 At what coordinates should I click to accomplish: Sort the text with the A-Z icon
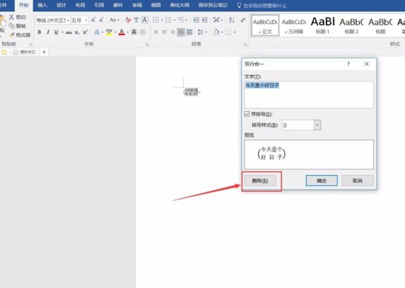click(232, 20)
